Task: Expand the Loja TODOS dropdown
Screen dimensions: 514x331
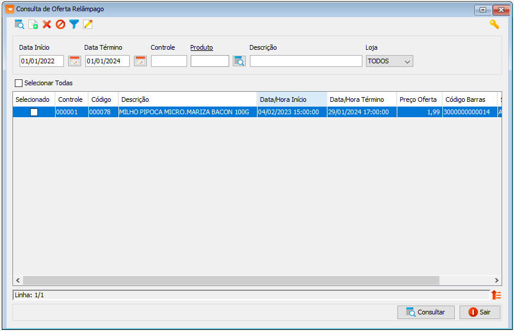Action: 390,61
